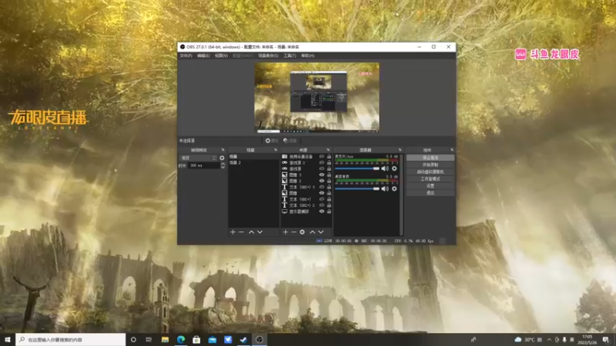Hide the 图像 2 source
This screenshot has width=616, height=346.
[x=322, y=181]
